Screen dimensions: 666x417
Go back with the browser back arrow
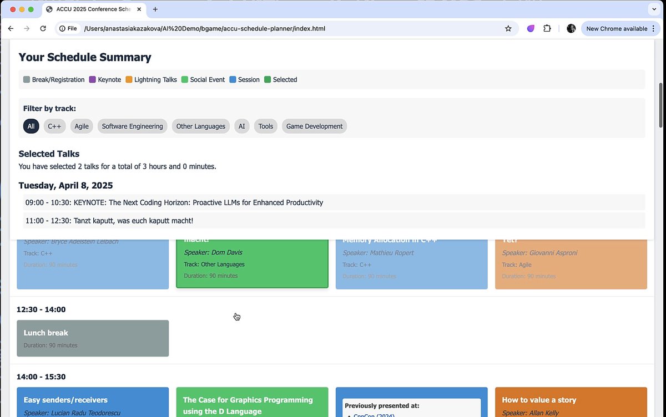(11, 28)
